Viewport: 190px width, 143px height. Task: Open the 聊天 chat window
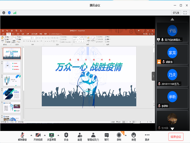[107, 137]
